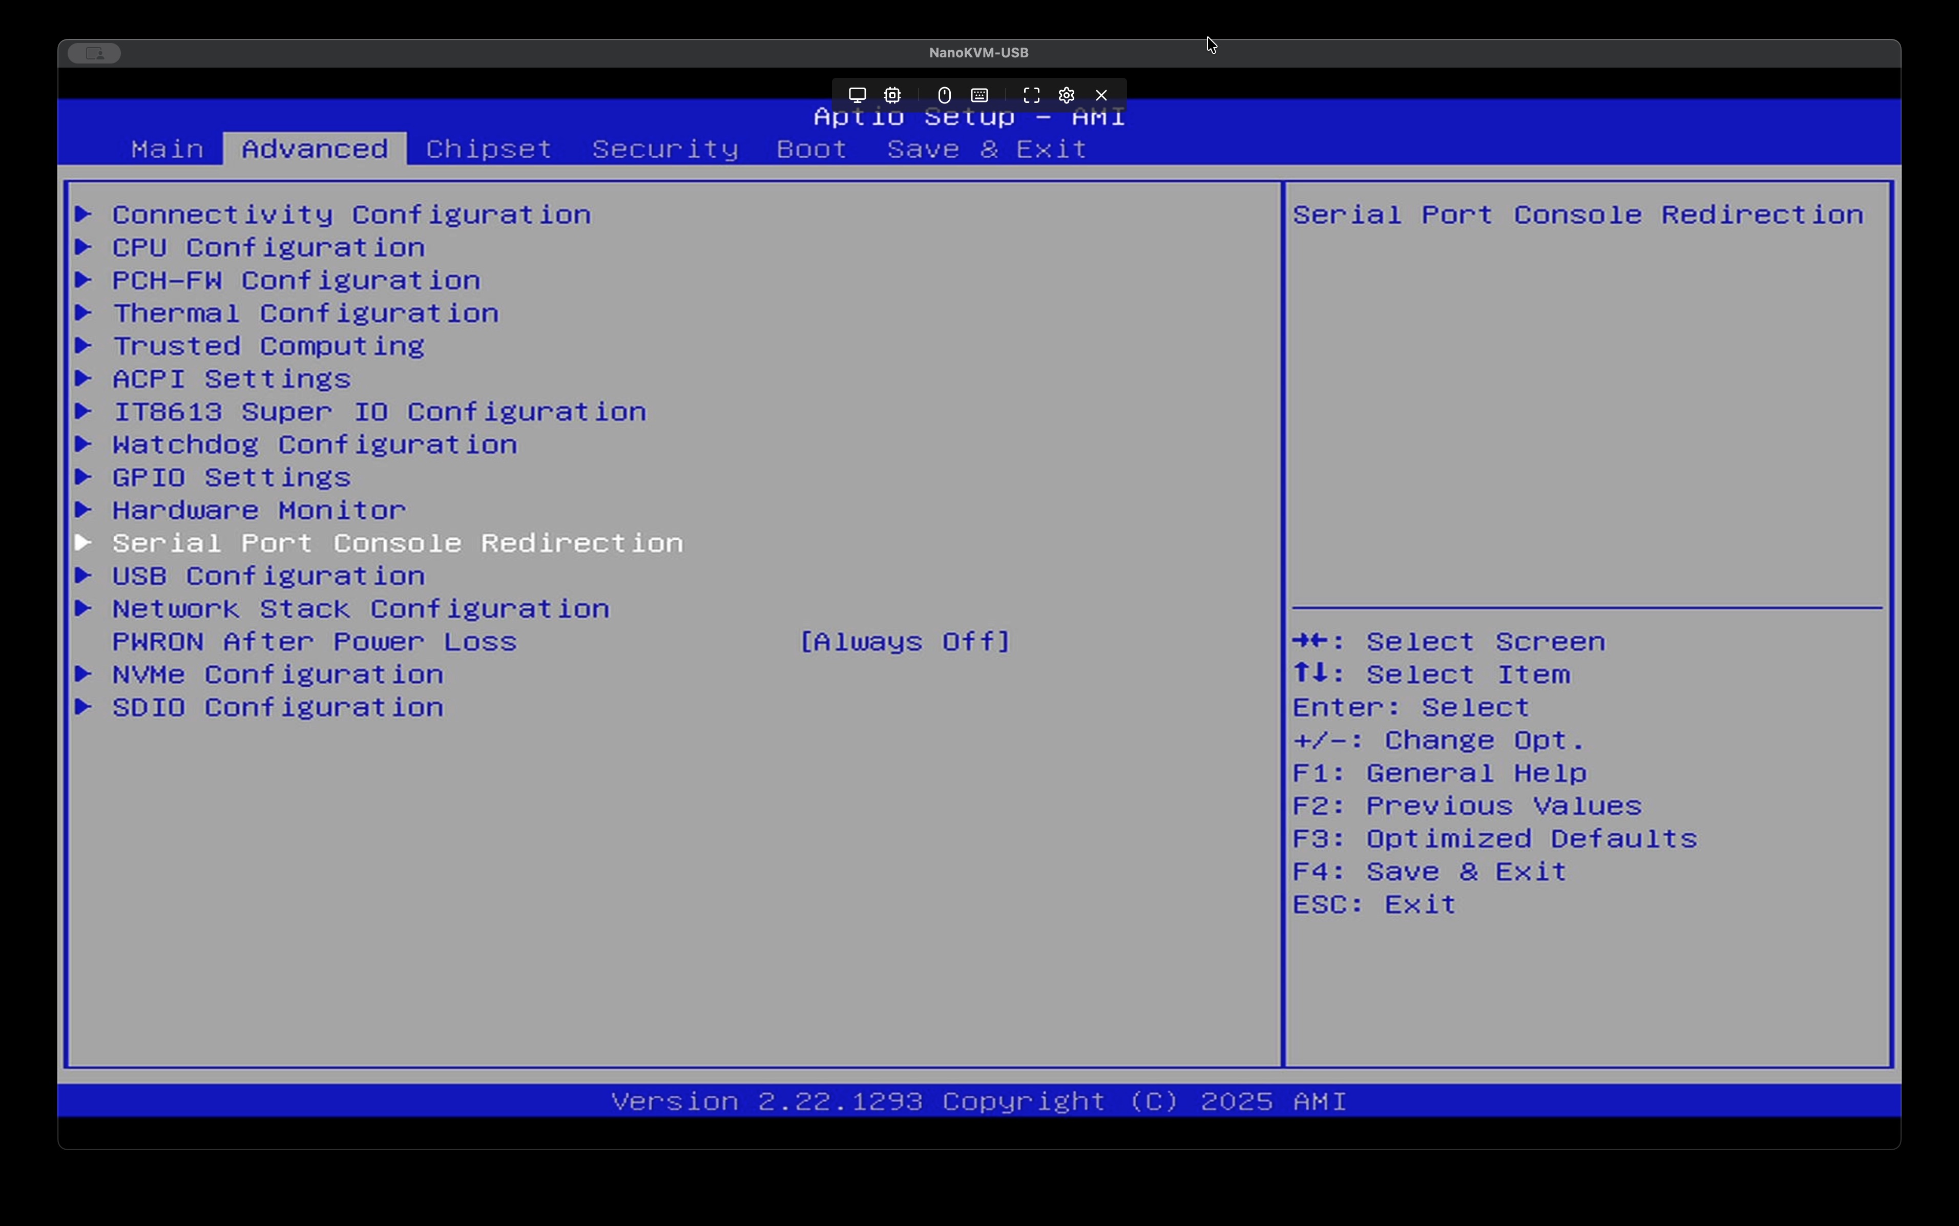Open the Security tab
Image resolution: width=1959 pixels, height=1226 pixels.
(x=664, y=149)
